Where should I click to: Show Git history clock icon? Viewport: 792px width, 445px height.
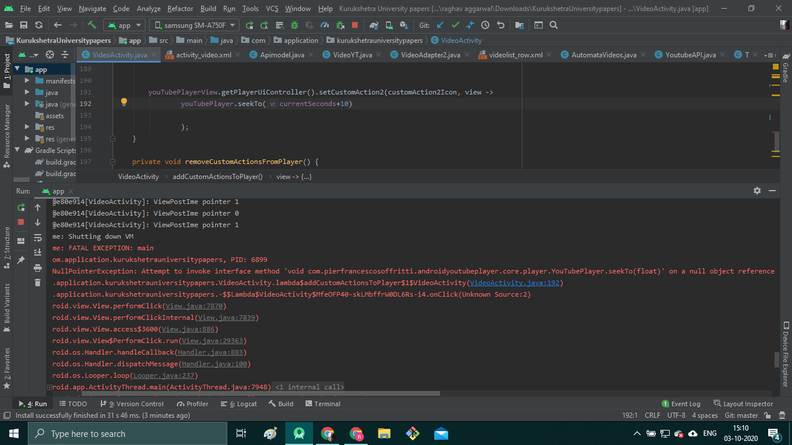click(485, 25)
